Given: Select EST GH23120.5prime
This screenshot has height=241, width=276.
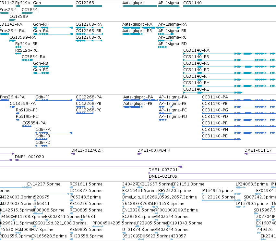Looking at the screenshot, I should tap(219, 197).
